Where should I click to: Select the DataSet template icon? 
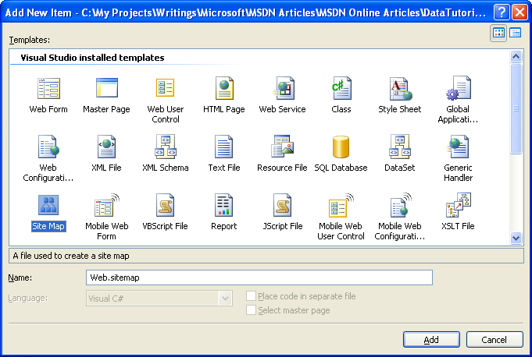click(400, 147)
